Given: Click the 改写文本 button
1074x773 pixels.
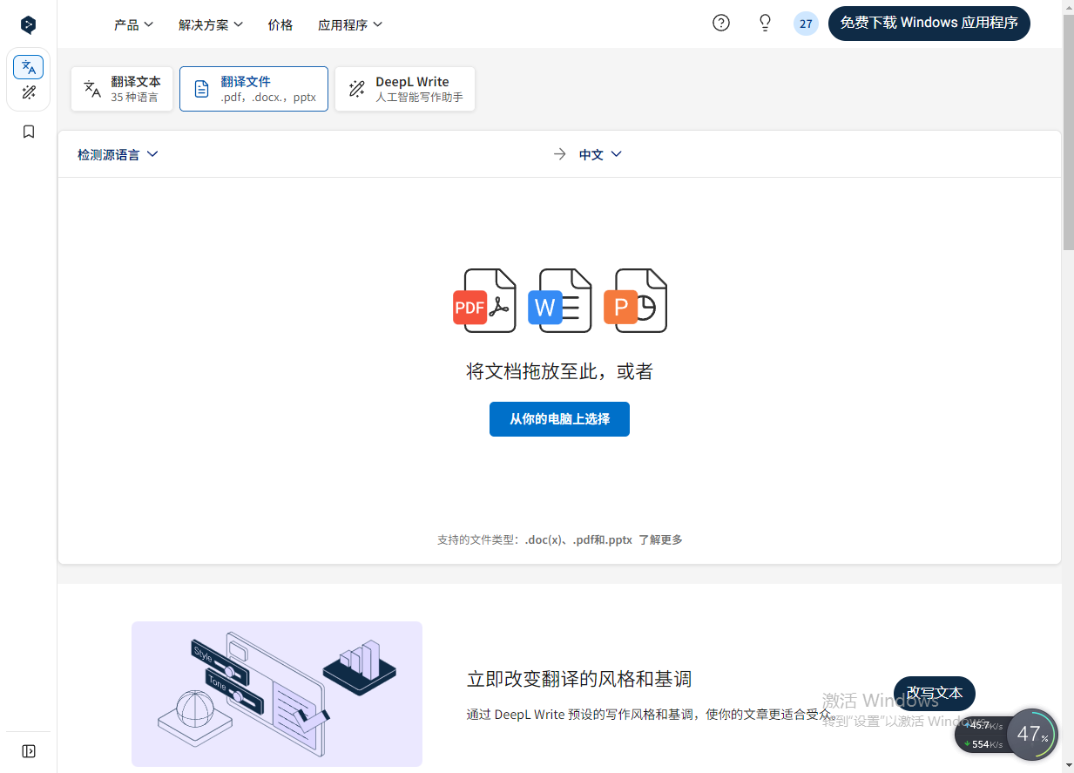Looking at the screenshot, I should click(x=935, y=694).
